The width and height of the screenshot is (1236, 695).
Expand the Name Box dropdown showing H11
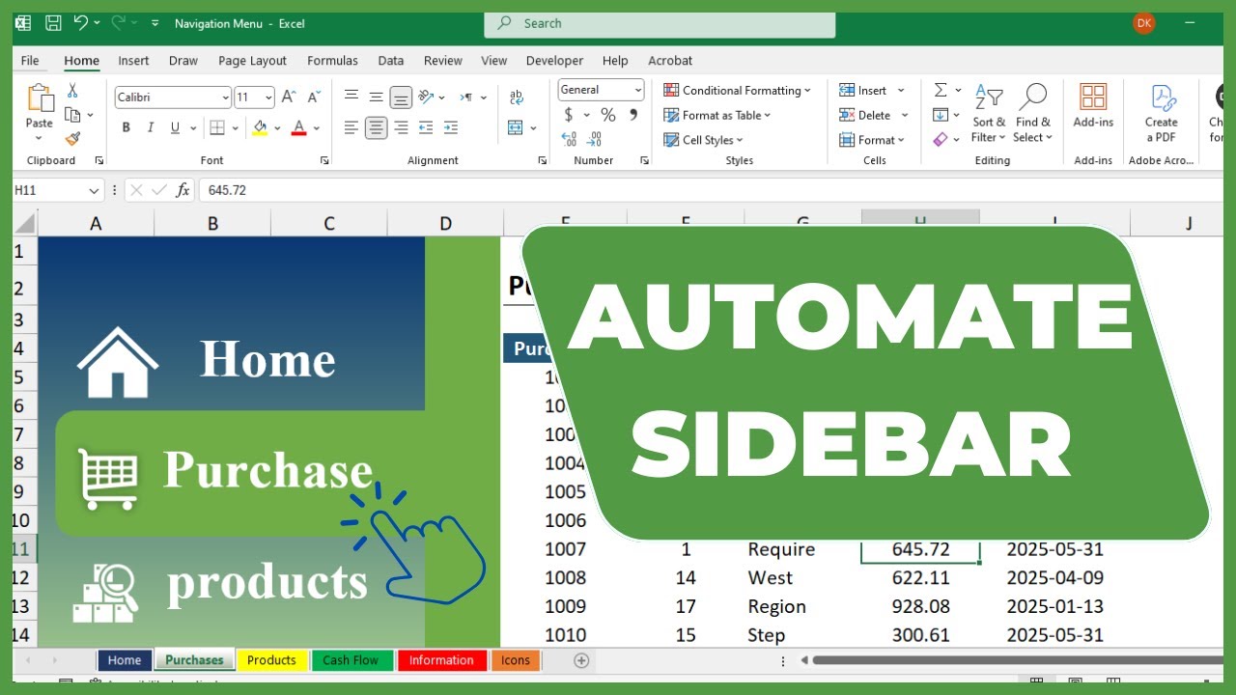(94, 190)
